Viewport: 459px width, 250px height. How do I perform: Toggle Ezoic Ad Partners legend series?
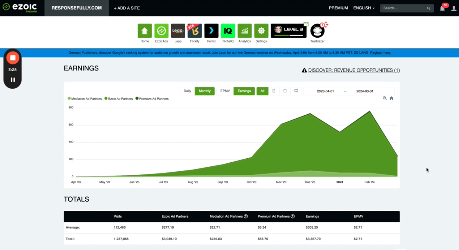tap(119, 99)
